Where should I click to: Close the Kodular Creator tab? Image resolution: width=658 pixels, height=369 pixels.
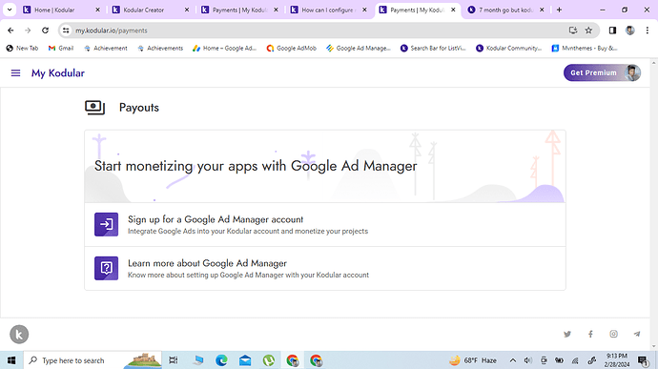tap(187, 10)
